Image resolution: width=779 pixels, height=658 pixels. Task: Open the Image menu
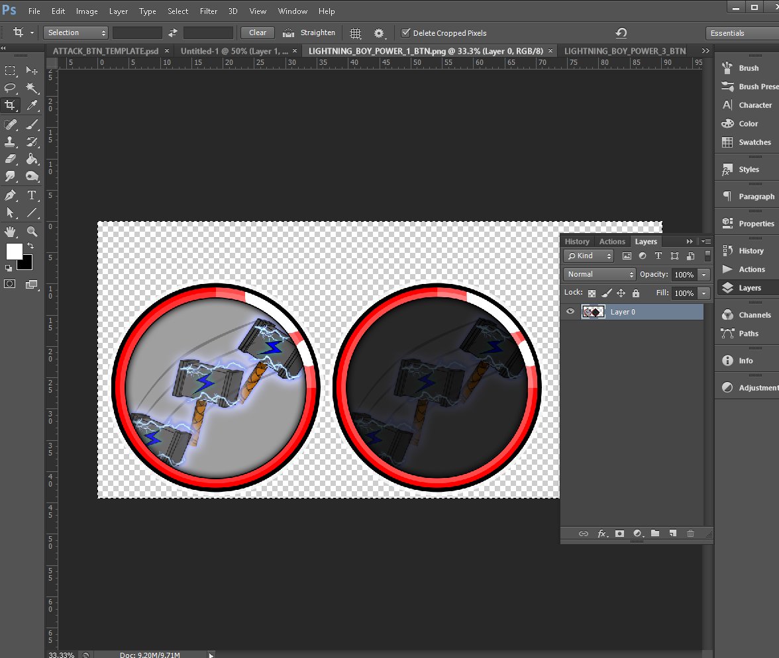tap(87, 11)
